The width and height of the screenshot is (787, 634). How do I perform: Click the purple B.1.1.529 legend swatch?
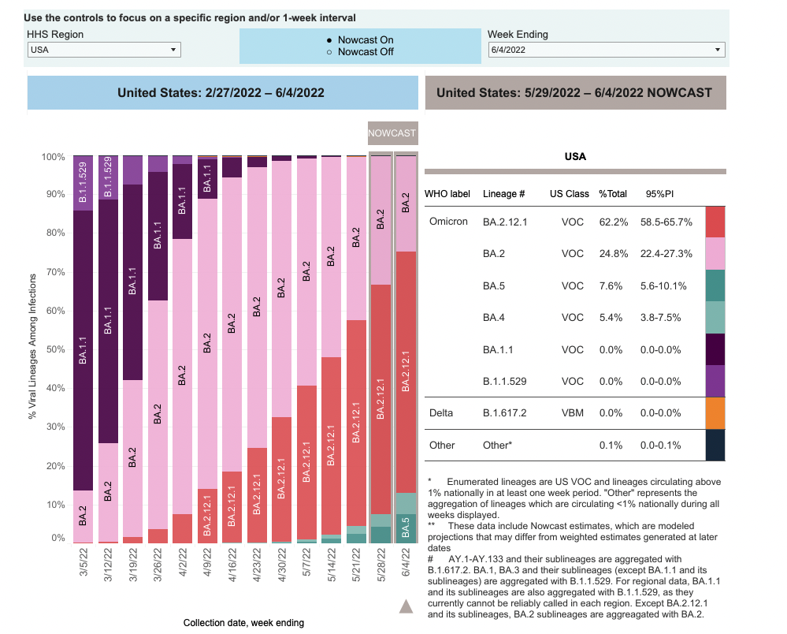[715, 381]
